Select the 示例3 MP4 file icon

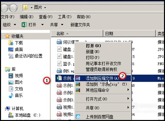click(59, 100)
